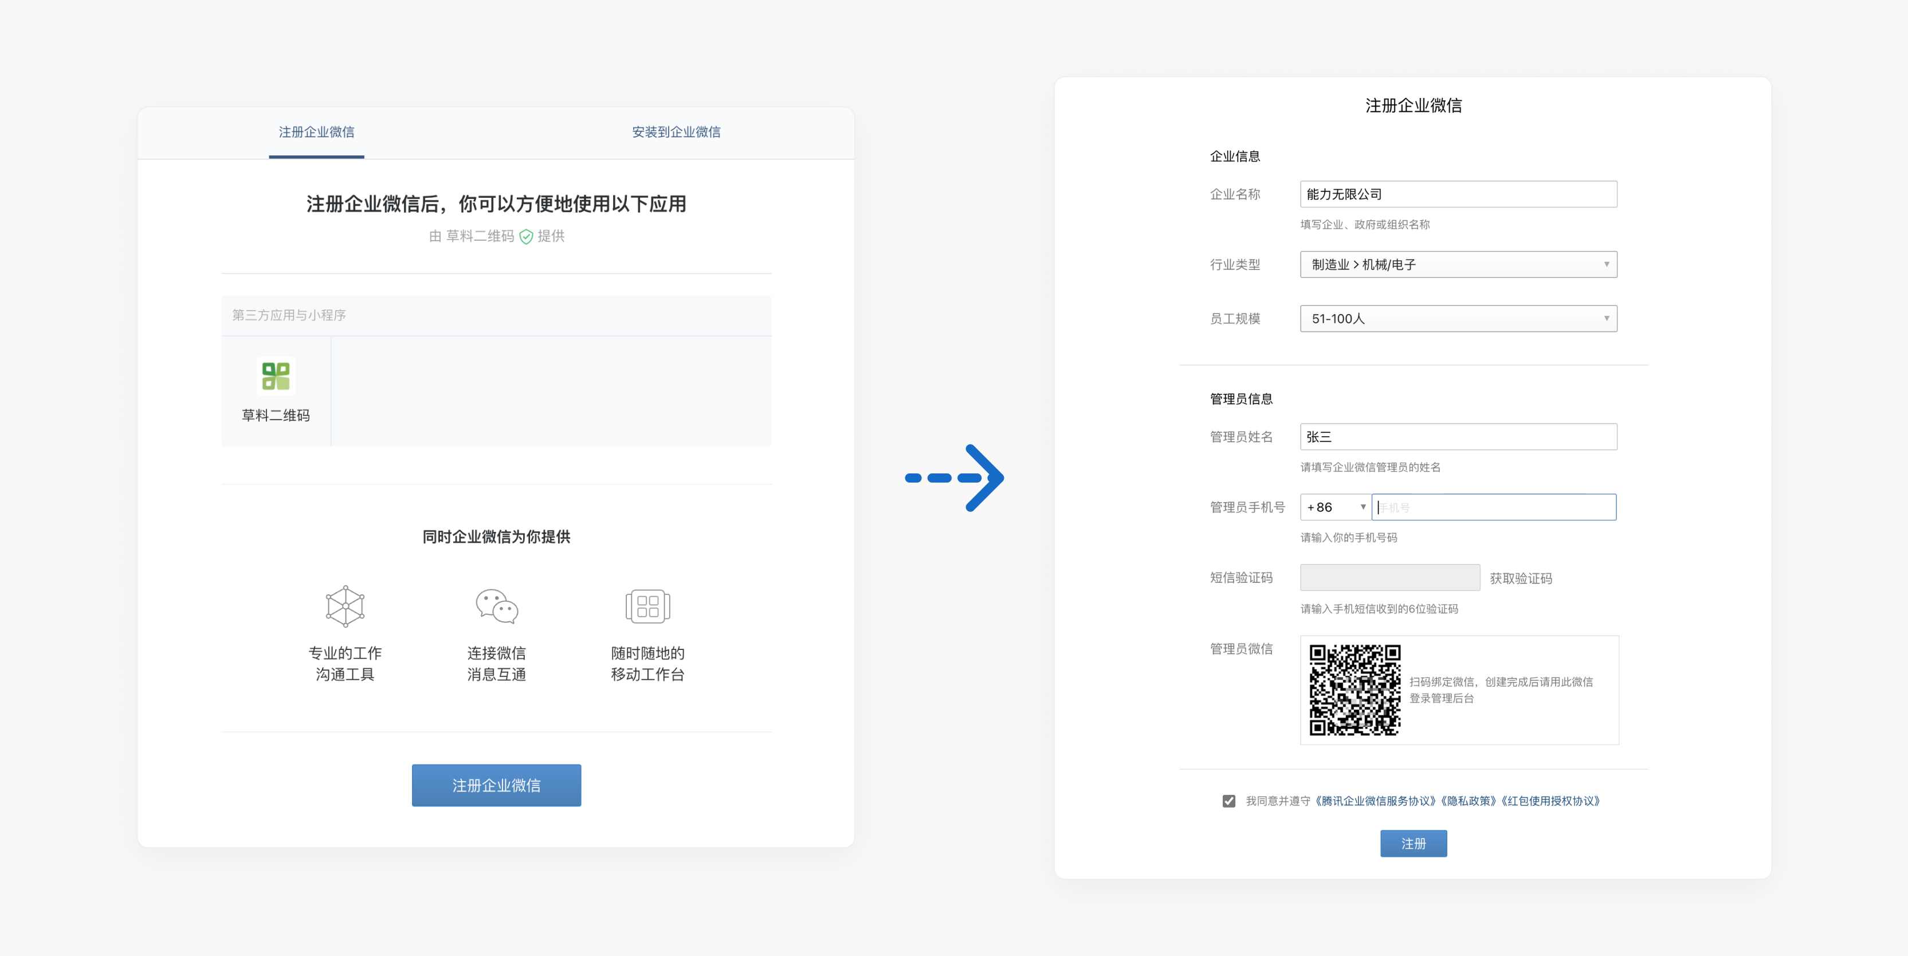Click the 请输入手机短信收到的6位验证码 hint
Viewport: 1908px width, 956px height.
click(1379, 609)
